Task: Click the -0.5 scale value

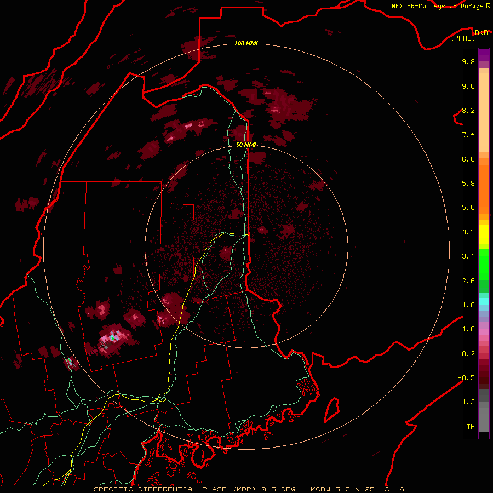Action: [466, 378]
